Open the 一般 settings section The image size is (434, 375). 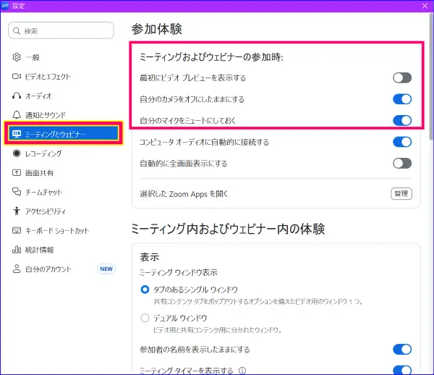coord(62,57)
